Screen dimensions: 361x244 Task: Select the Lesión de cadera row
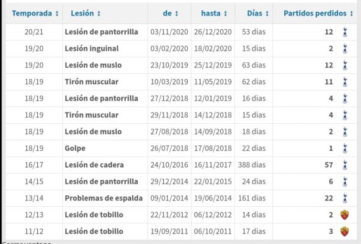tap(181, 165)
